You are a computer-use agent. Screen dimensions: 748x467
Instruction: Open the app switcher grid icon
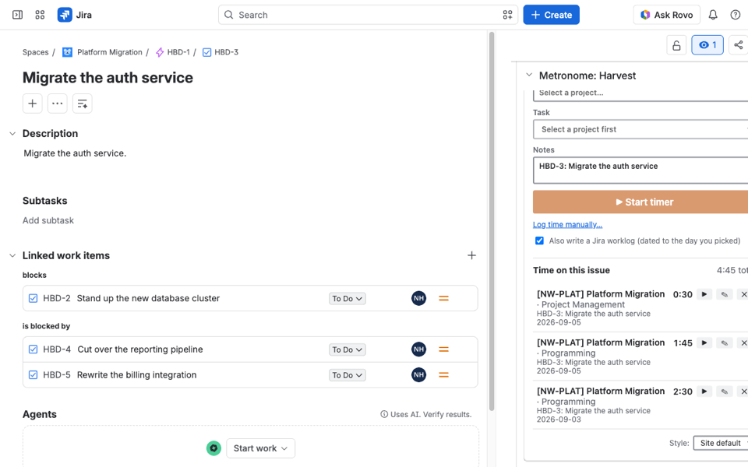coord(40,15)
